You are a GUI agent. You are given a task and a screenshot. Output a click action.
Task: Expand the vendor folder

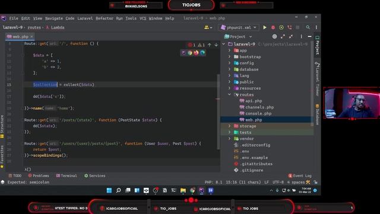[x=230, y=139]
